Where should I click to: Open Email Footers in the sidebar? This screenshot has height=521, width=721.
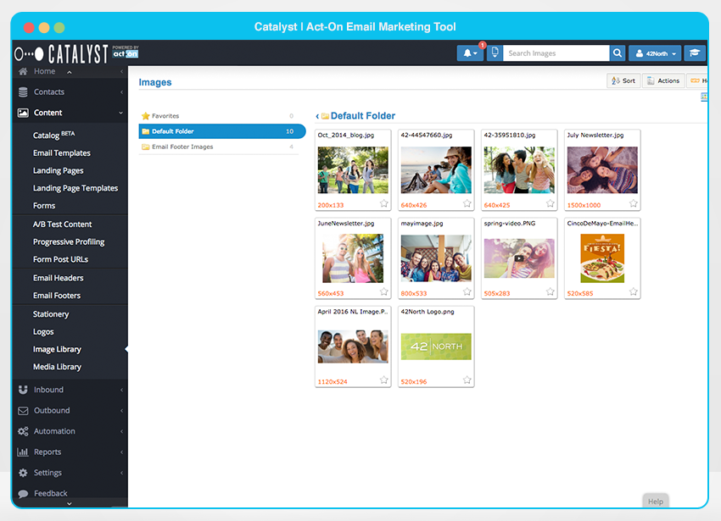pos(57,296)
